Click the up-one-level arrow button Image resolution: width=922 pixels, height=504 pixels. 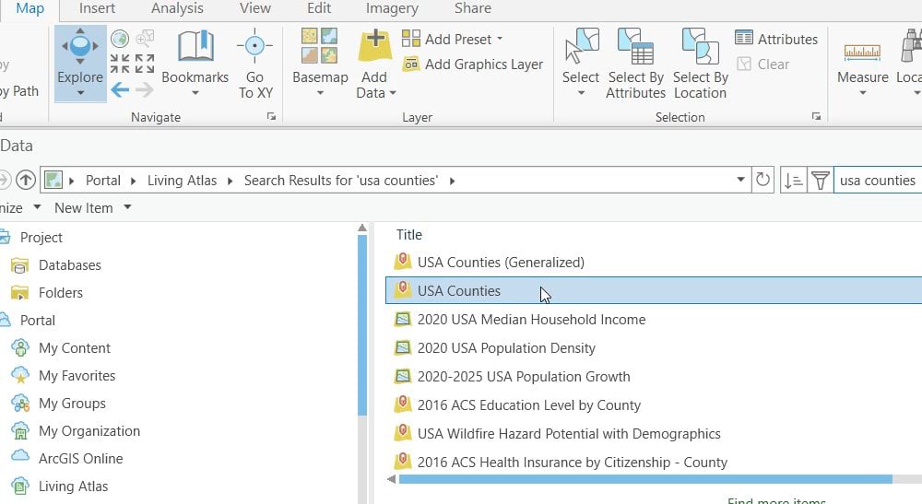(25, 180)
